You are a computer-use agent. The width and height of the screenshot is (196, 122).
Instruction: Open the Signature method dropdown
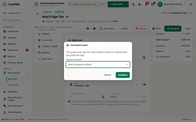(98, 65)
